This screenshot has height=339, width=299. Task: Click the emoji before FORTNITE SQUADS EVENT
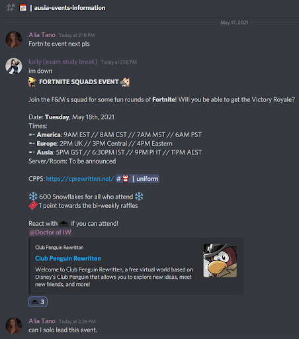click(x=32, y=81)
